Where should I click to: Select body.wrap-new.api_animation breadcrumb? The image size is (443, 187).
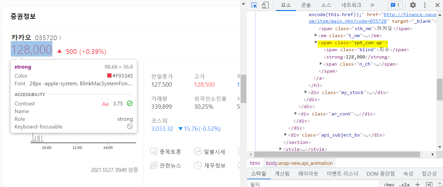[x=299, y=163]
